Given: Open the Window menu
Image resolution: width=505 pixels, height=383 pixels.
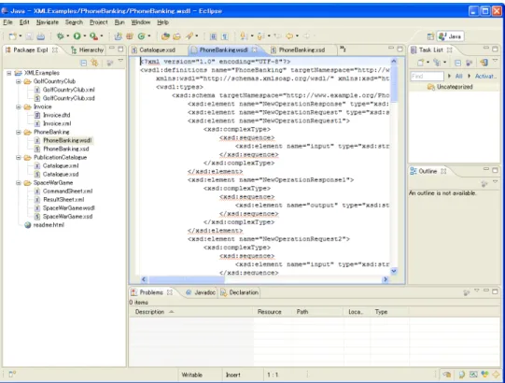Looking at the screenshot, I should tap(141, 22).
